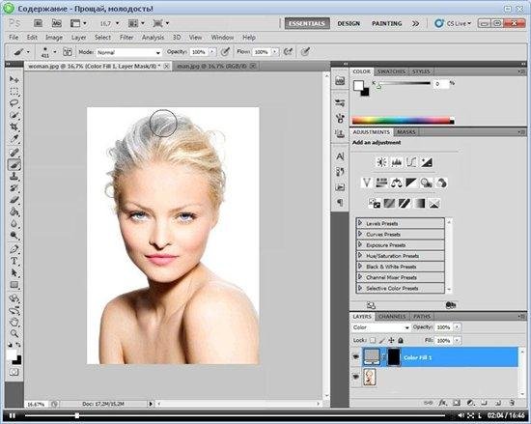The image size is (531, 424).
Task: Open the brush preset picker arrow
Action: pyautogui.click(x=55, y=52)
